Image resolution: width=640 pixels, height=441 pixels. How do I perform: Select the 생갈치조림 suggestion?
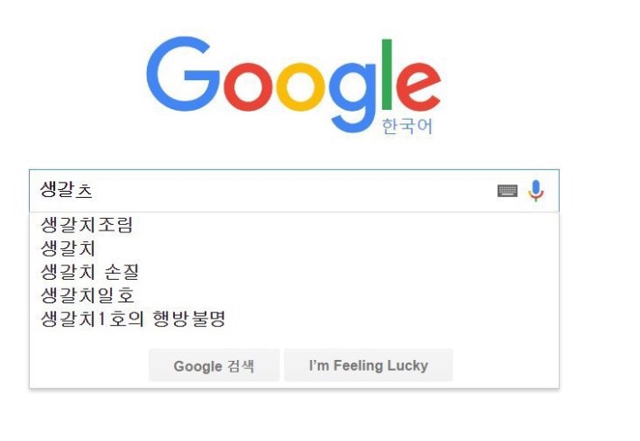(87, 225)
